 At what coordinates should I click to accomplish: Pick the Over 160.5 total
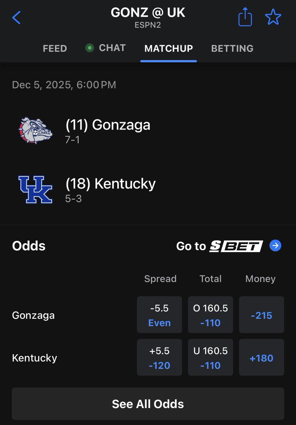click(211, 315)
